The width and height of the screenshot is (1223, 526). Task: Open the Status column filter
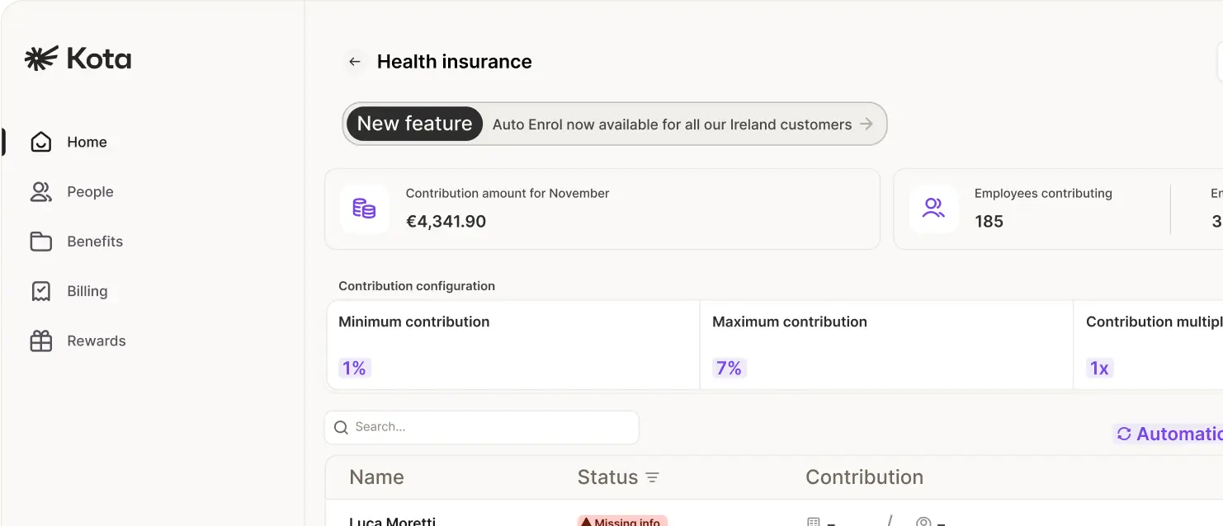coord(652,478)
